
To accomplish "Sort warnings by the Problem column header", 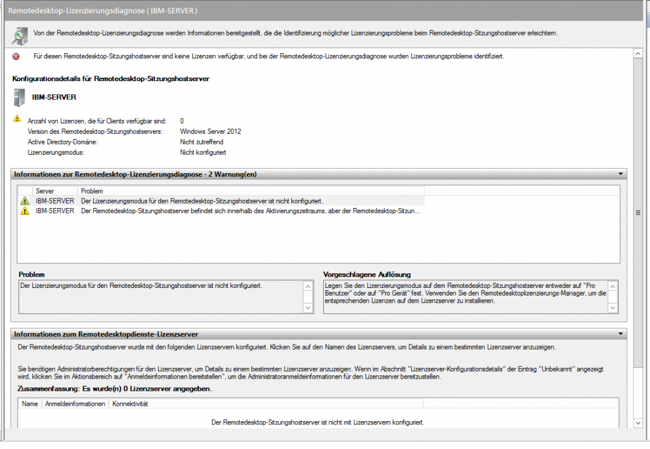I will pyautogui.click(x=251, y=191).
